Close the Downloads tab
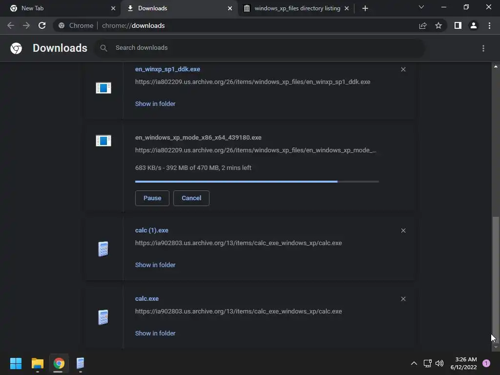 coord(230,8)
